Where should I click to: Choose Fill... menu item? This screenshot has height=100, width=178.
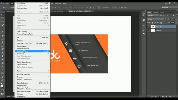point(33,37)
